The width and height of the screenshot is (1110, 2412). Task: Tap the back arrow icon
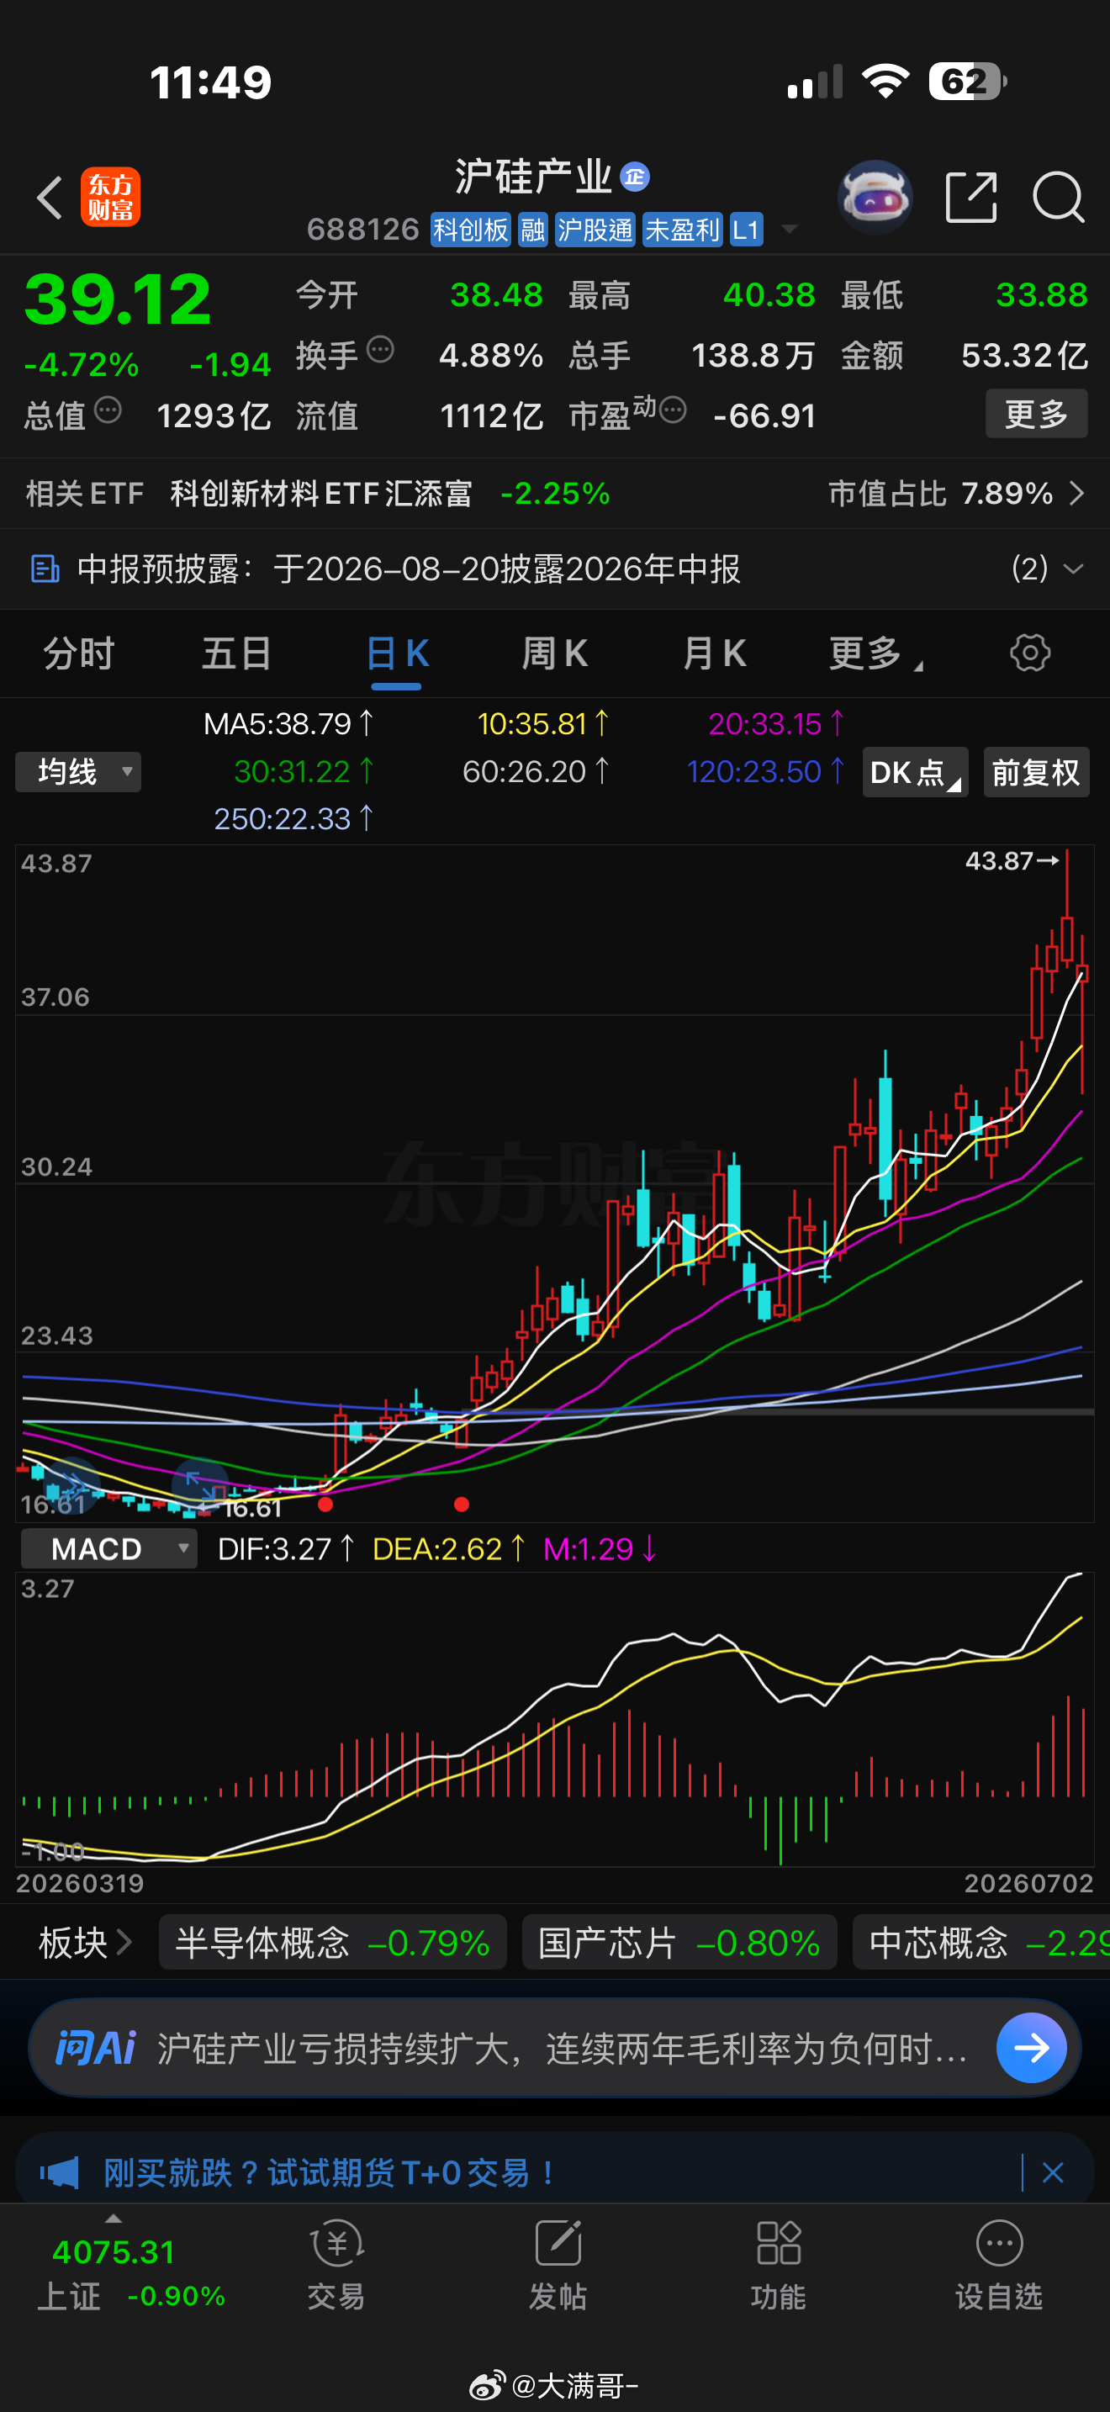50,198
